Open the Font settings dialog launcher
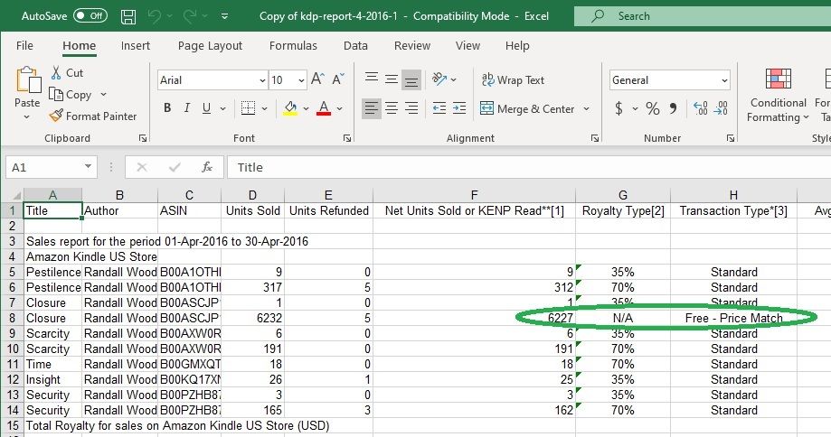831x437 pixels. pyautogui.click(x=347, y=138)
